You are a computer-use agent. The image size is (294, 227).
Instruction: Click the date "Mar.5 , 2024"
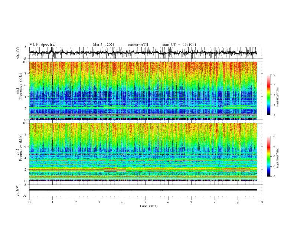pyautogui.click(x=104, y=45)
